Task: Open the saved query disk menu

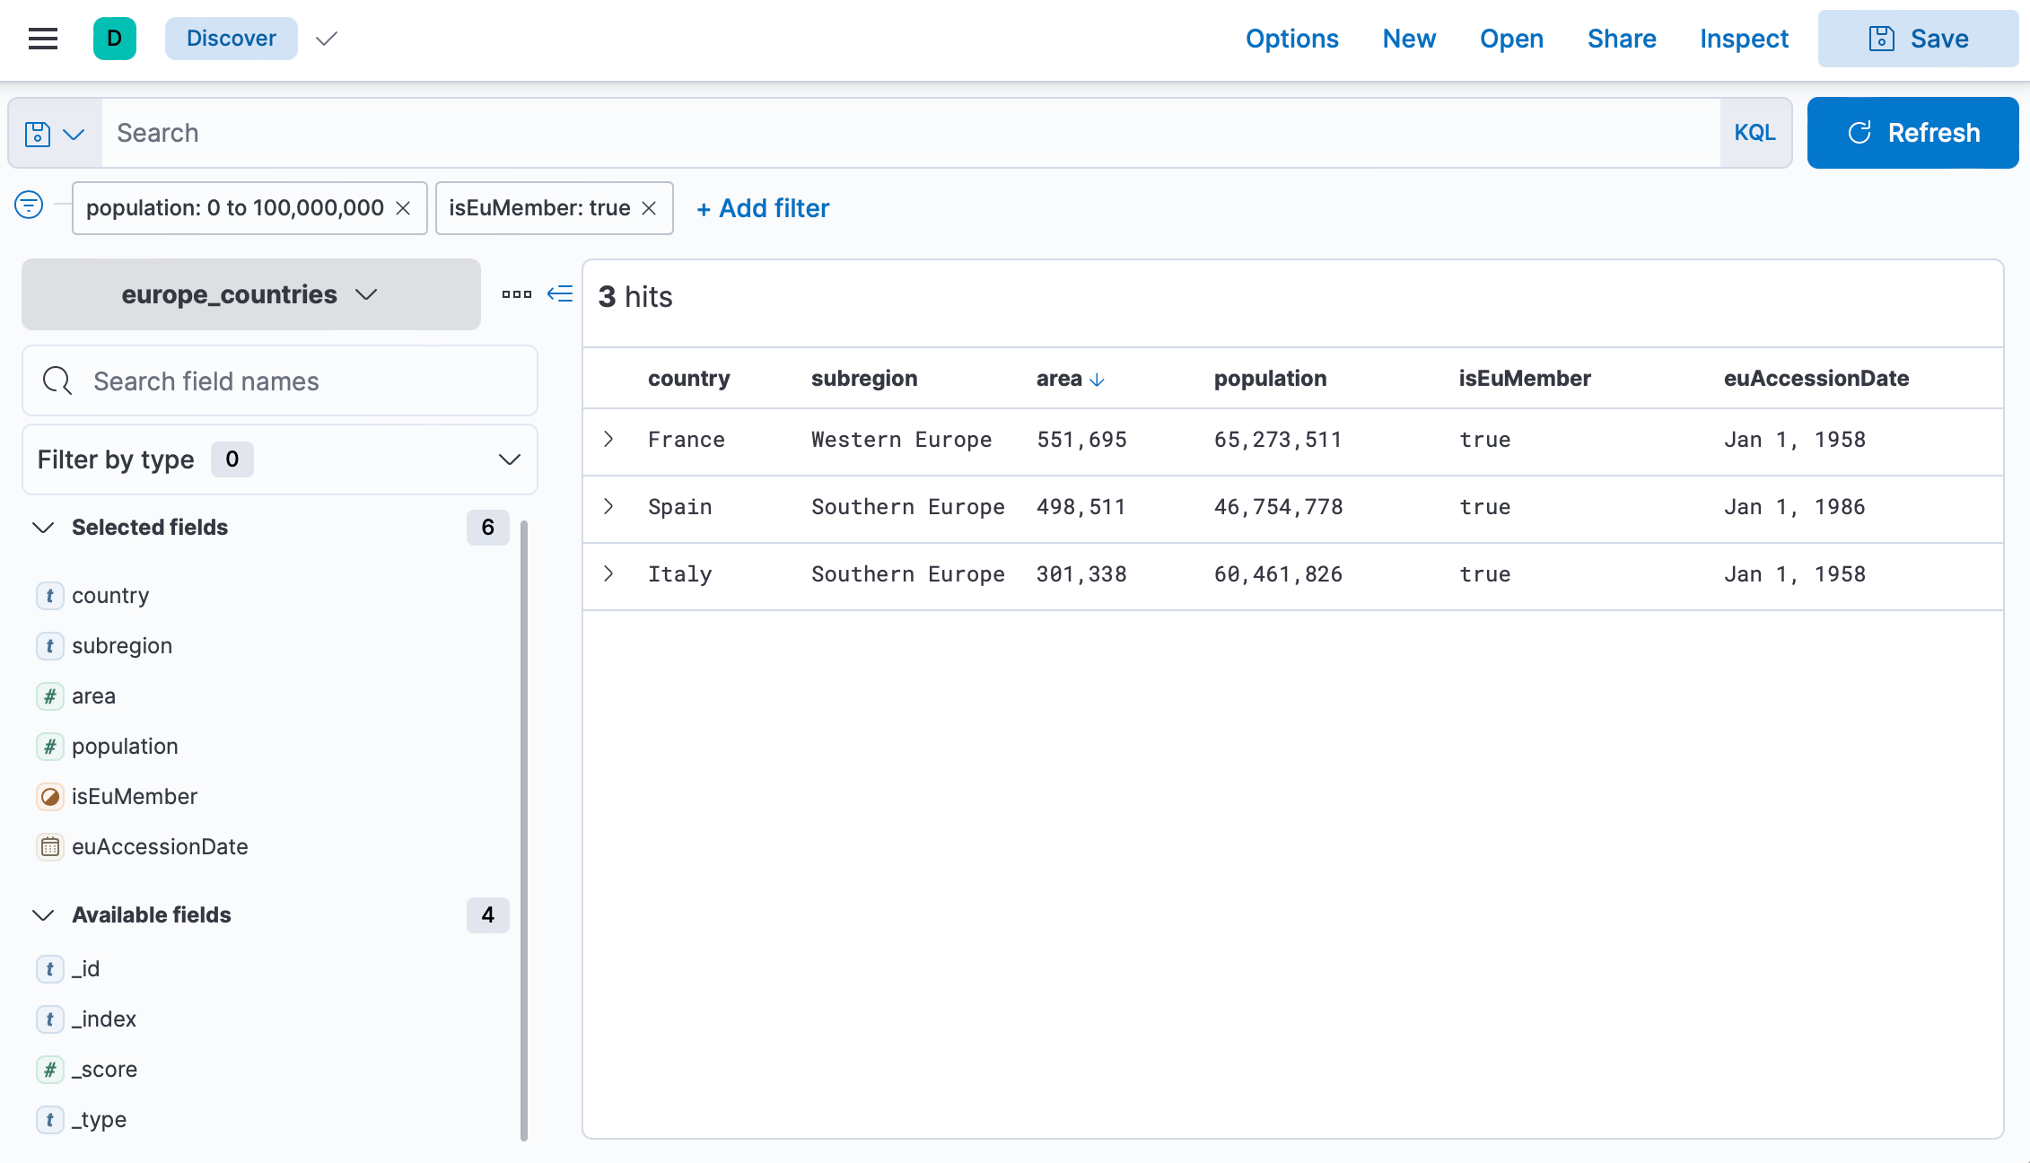Action: click(54, 134)
